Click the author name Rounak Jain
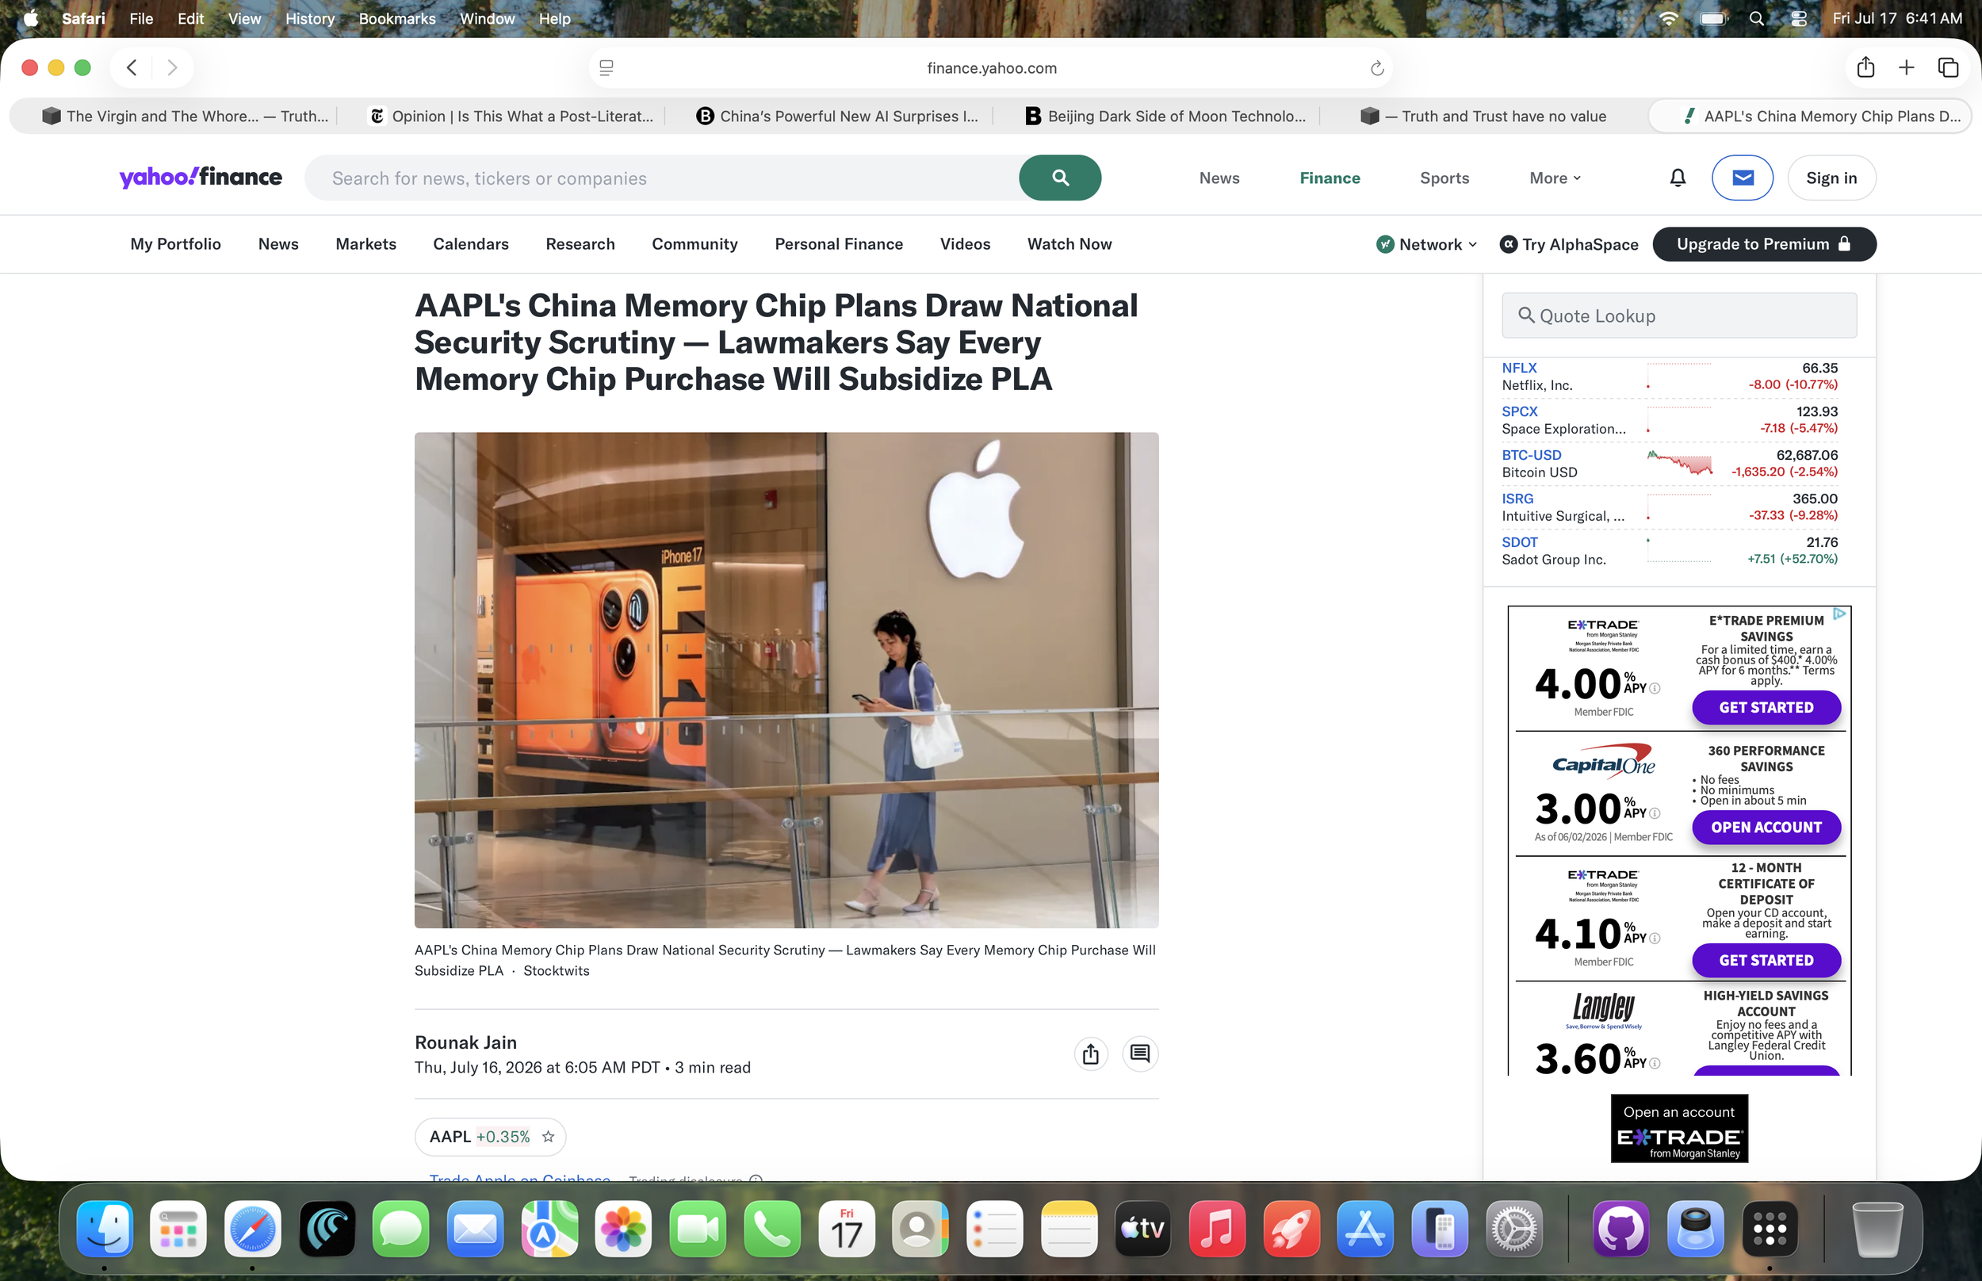 point(465,1042)
